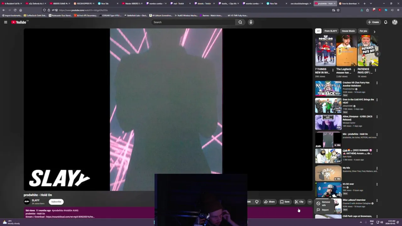This screenshot has width=402, height=226.
Task: Show more filter chips with right arrow
Action: [x=374, y=31]
